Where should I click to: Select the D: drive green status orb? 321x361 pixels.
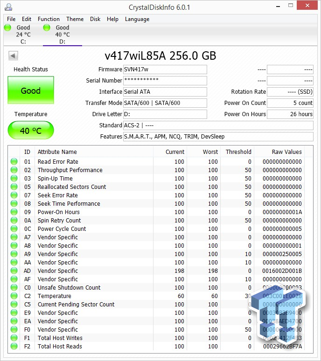point(47,28)
